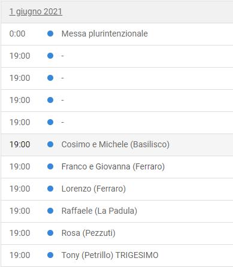
Task: Select the 19:00 time of Rosa (Pezzuti) row
Action: click(20, 233)
